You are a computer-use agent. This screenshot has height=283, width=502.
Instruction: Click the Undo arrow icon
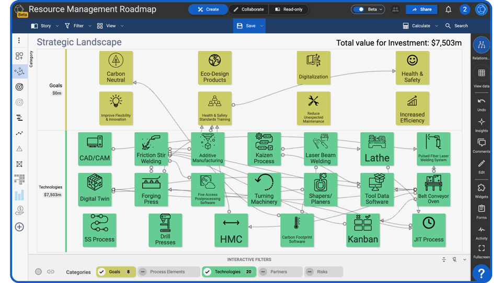pyautogui.click(x=481, y=101)
